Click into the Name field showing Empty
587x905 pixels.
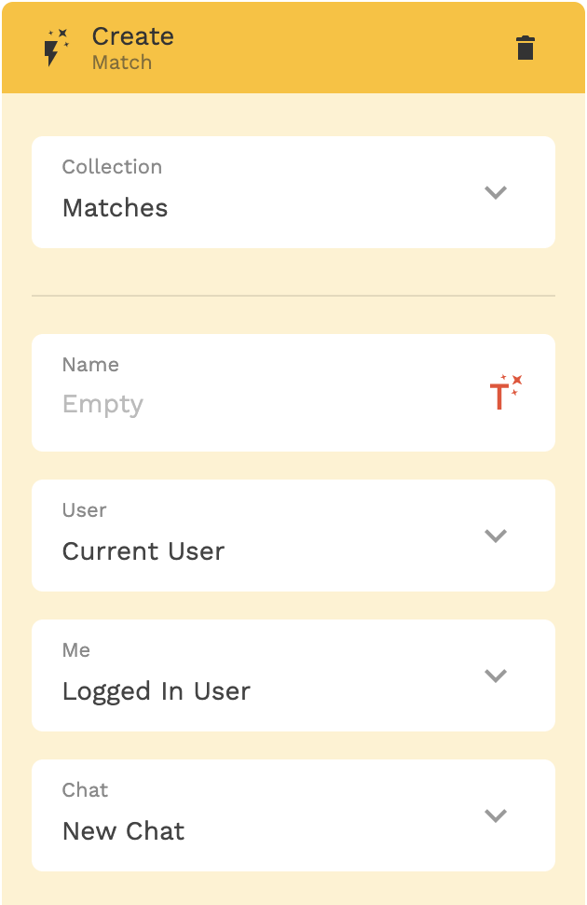pyautogui.click(x=293, y=393)
